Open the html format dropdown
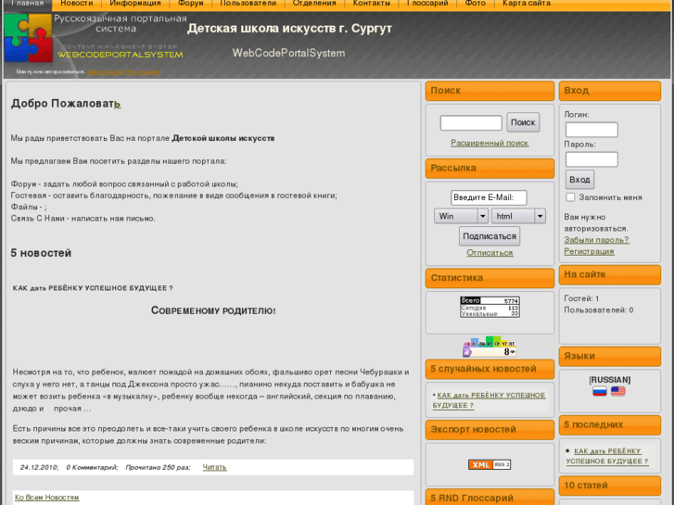The height and width of the screenshot is (505, 674). point(518,216)
